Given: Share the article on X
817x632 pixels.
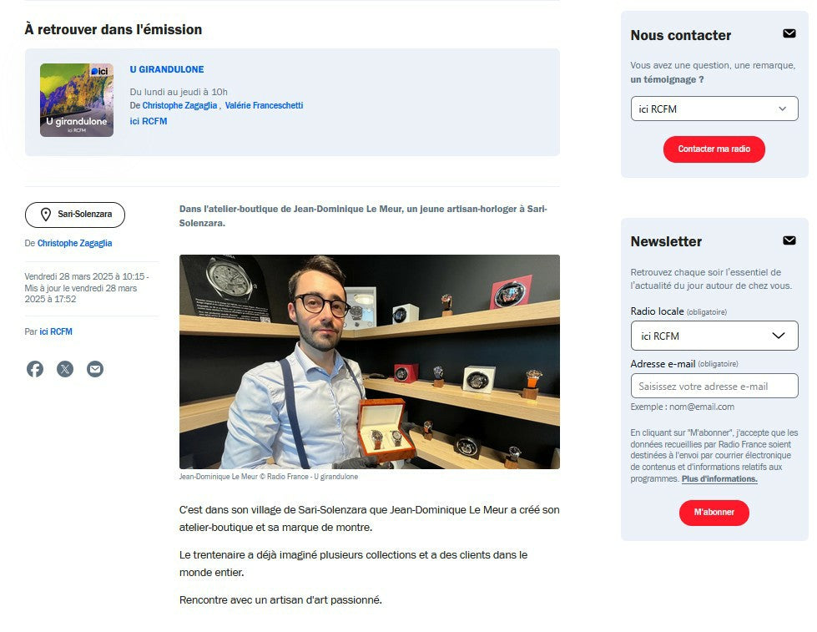Looking at the screenshot, I should click(x=65, y=369).
